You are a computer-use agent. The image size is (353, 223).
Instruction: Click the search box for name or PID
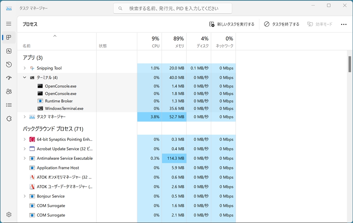tap(173, 9)
